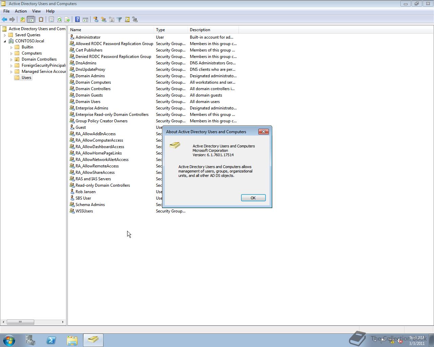Expand the Builtin container node
Viewport: 434px width, 347px height.
11,47
